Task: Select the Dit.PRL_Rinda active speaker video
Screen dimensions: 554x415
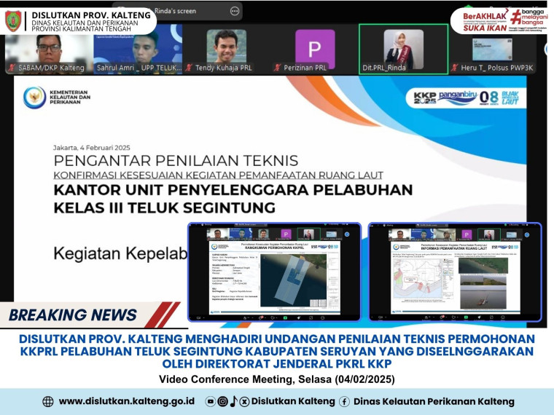Action: click(x=404, y=49)
